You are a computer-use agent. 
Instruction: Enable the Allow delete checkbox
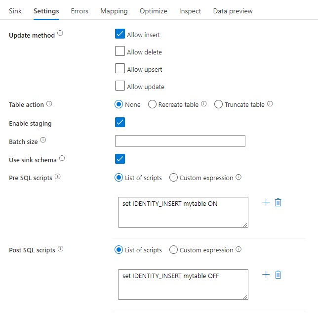[x=120, y=51]
